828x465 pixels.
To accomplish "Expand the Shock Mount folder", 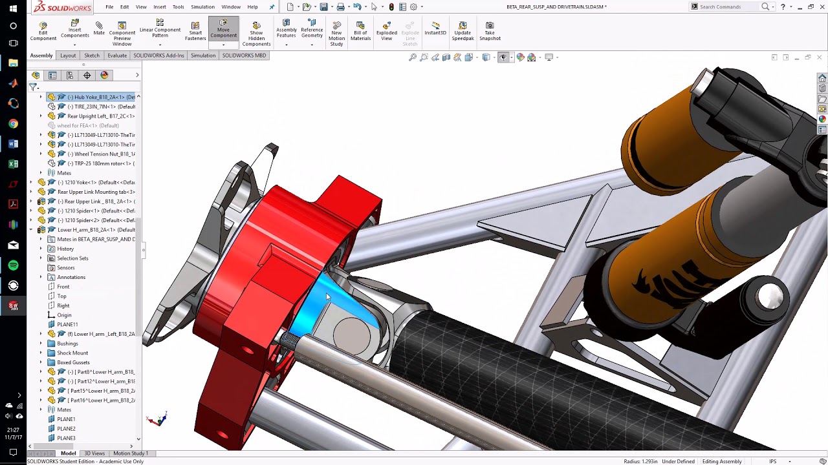I will 41,353.
